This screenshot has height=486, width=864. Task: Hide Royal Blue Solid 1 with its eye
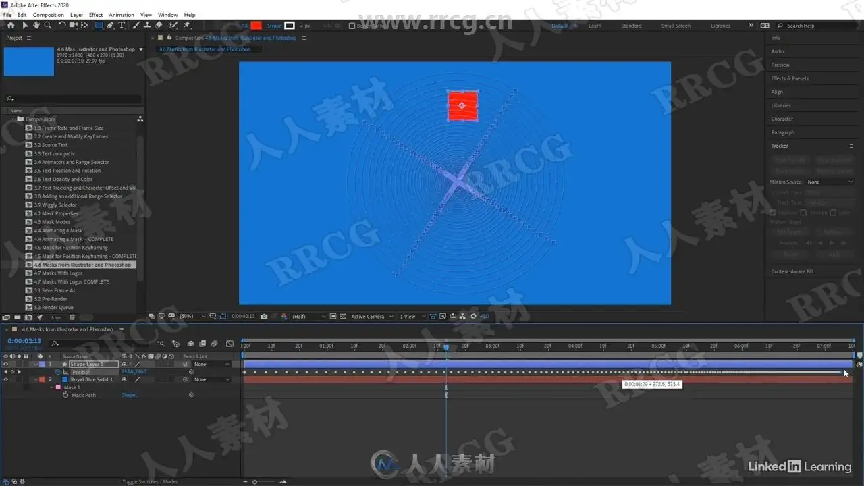click(6, 379)
